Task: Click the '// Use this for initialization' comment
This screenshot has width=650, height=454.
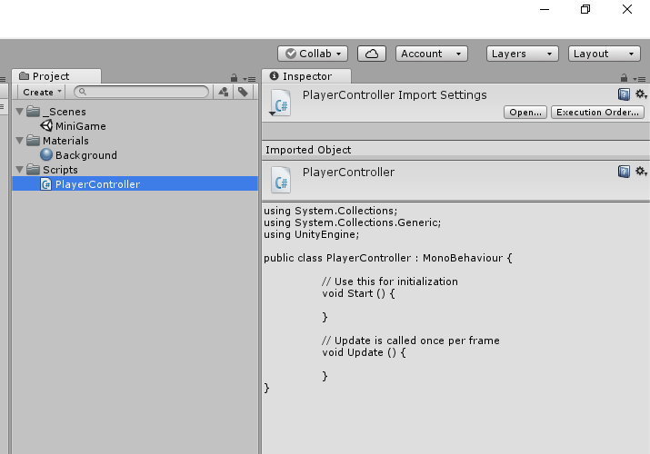Action: pos(390,281)
